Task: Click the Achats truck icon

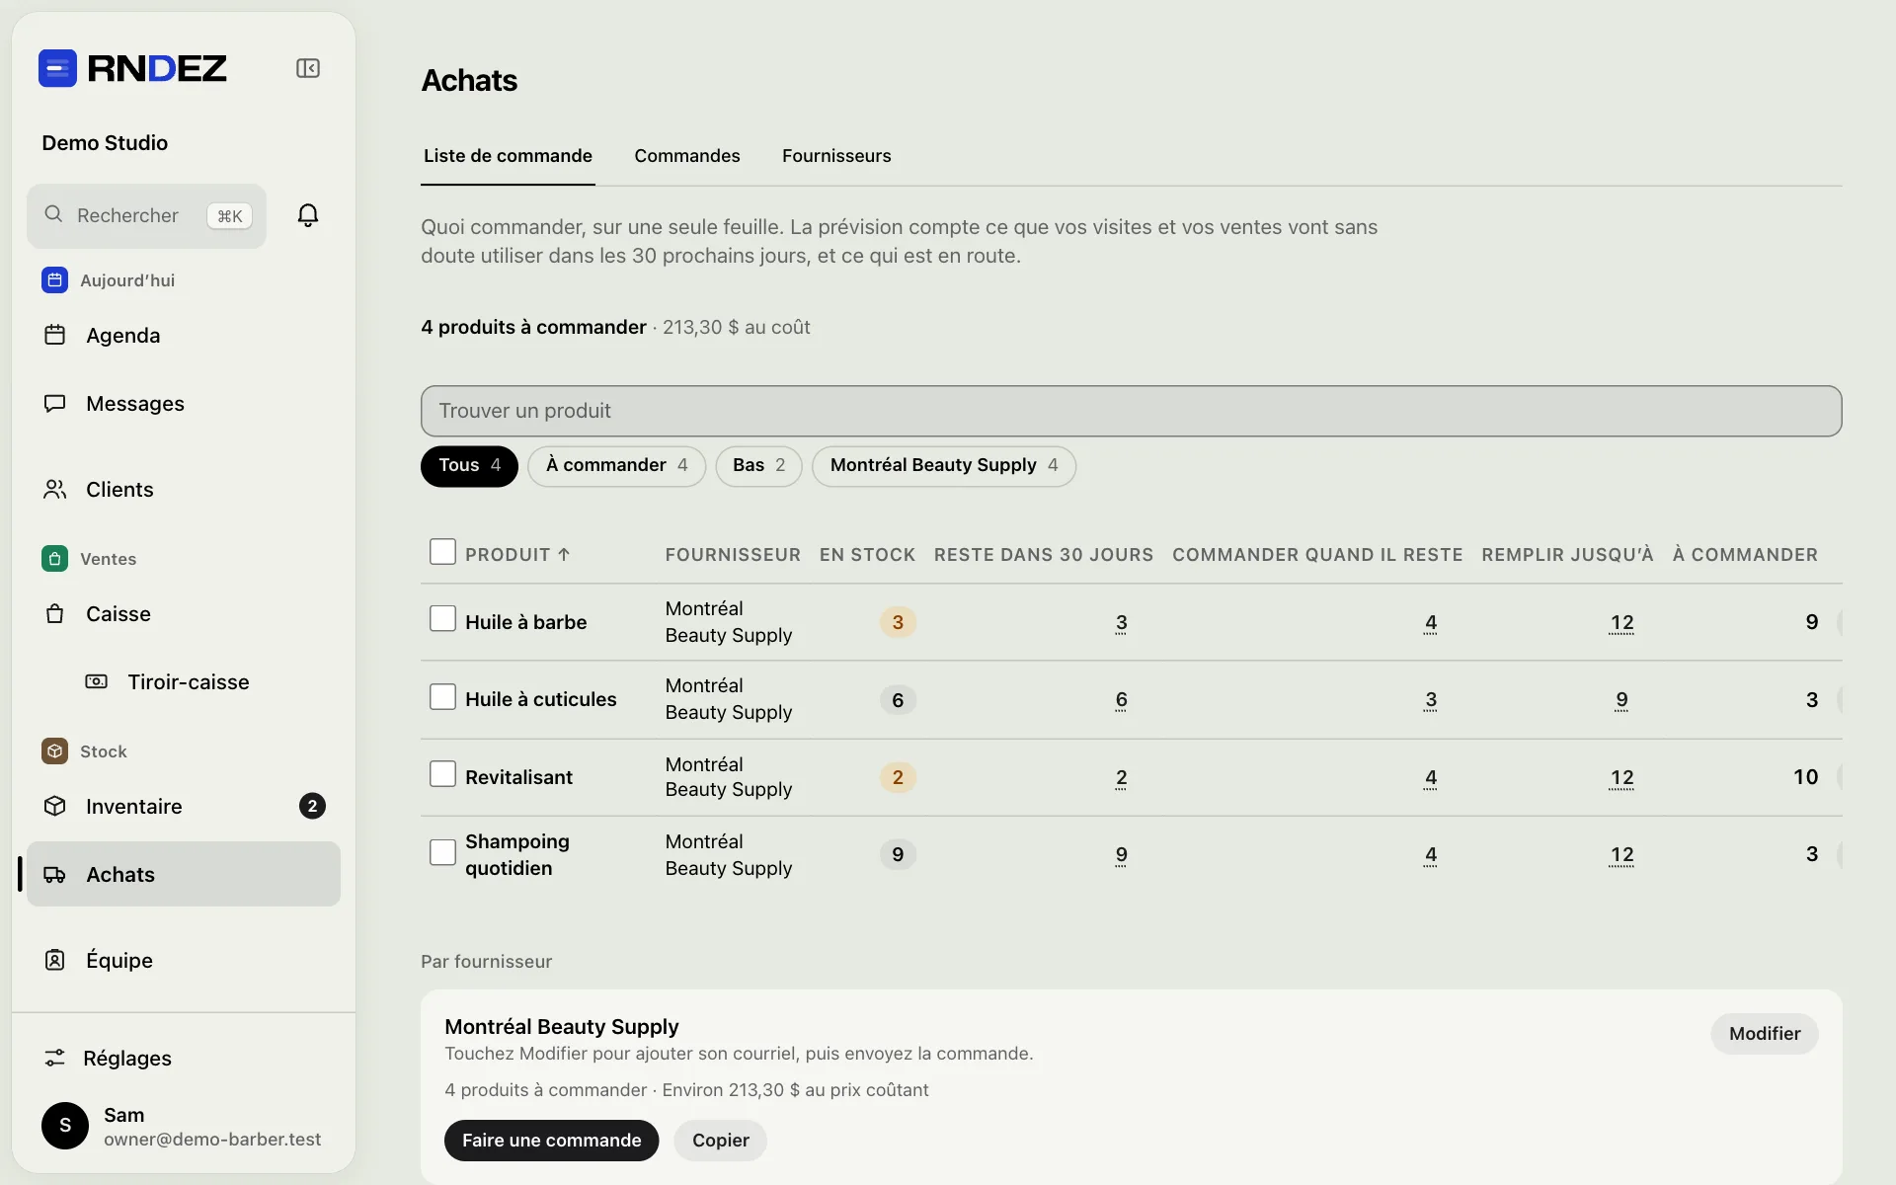Action: tap(55, 874)
